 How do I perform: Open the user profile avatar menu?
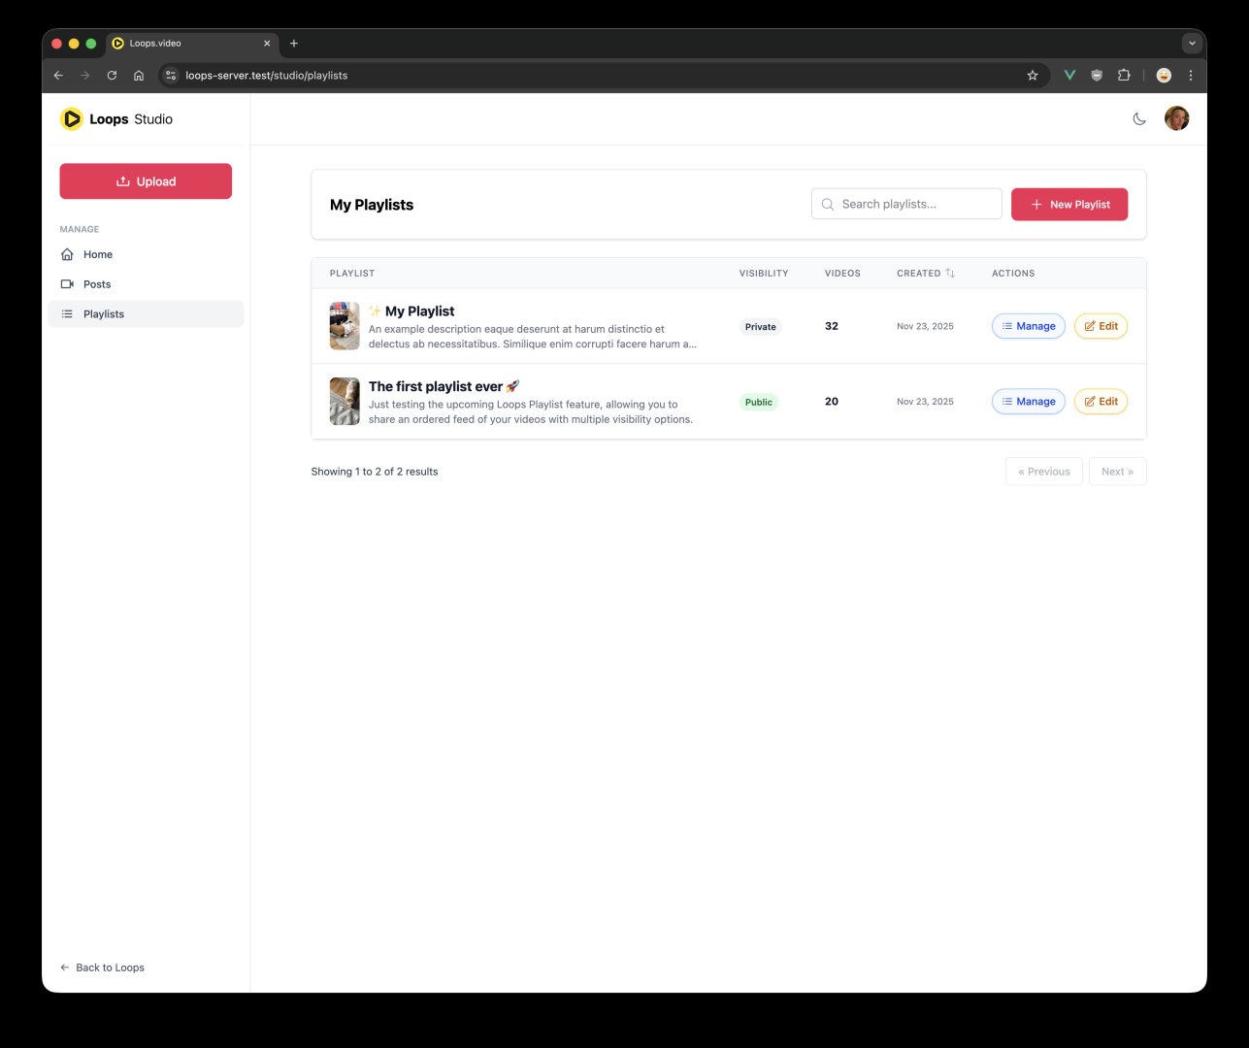pyautogui.click(x=1176, y=118)
